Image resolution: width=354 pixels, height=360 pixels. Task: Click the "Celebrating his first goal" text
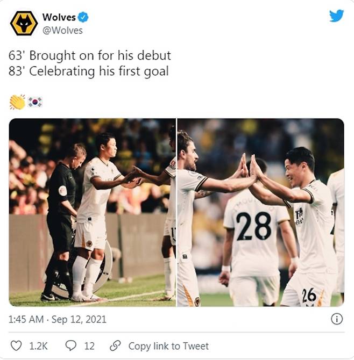99,71
